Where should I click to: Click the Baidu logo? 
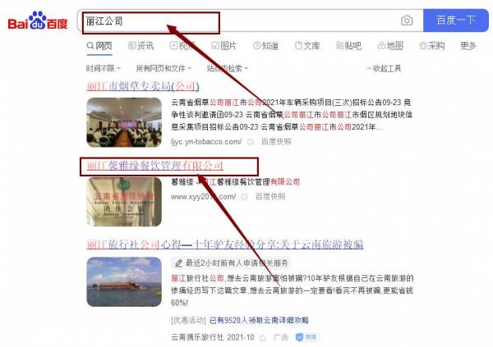(38, 21)
